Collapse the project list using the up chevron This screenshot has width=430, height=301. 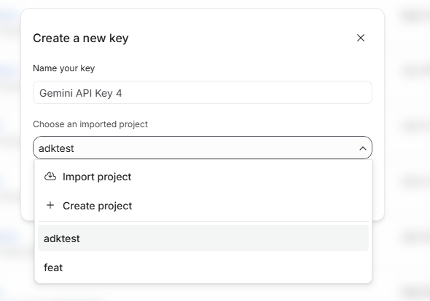[363, 148]
